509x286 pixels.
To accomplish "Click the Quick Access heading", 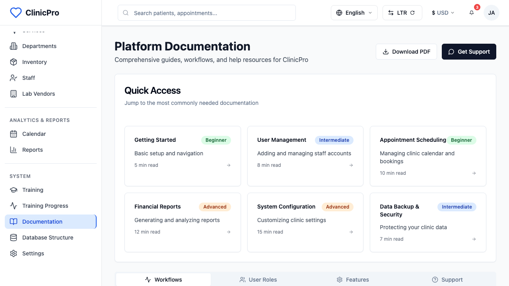I will [x=152, y=91].
